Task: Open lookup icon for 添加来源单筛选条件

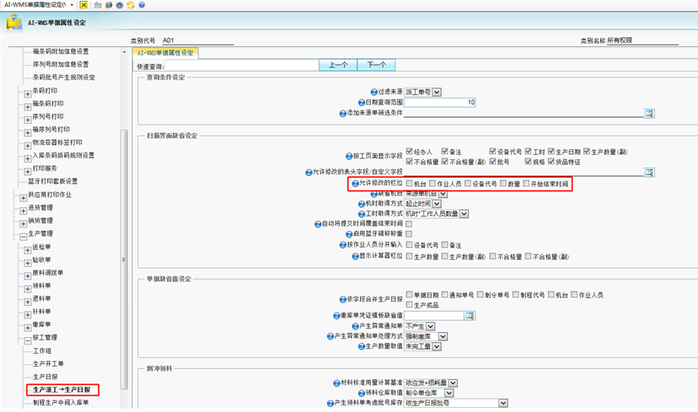Action: pos(650,112)
